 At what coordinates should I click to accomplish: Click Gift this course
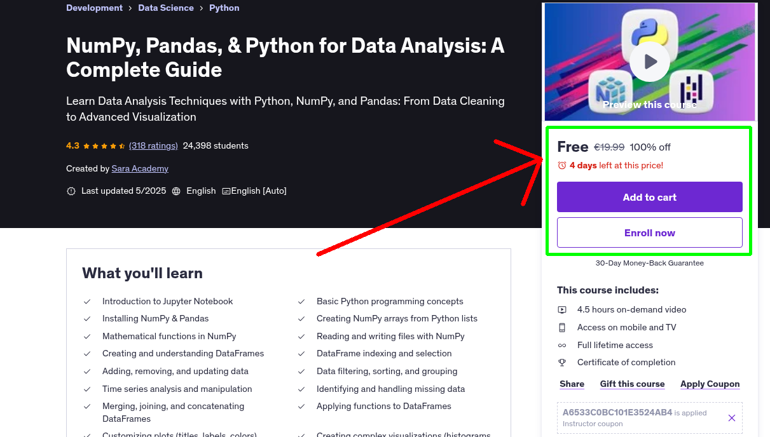pyautogui.click(x=632, y=384)
